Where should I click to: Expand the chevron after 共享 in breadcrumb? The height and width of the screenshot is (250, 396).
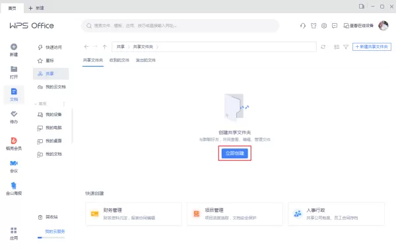(x=129, y=47)
